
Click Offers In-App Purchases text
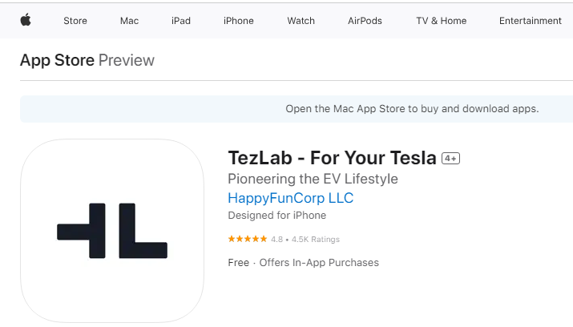pyautogui.click(x=319, y=263)
